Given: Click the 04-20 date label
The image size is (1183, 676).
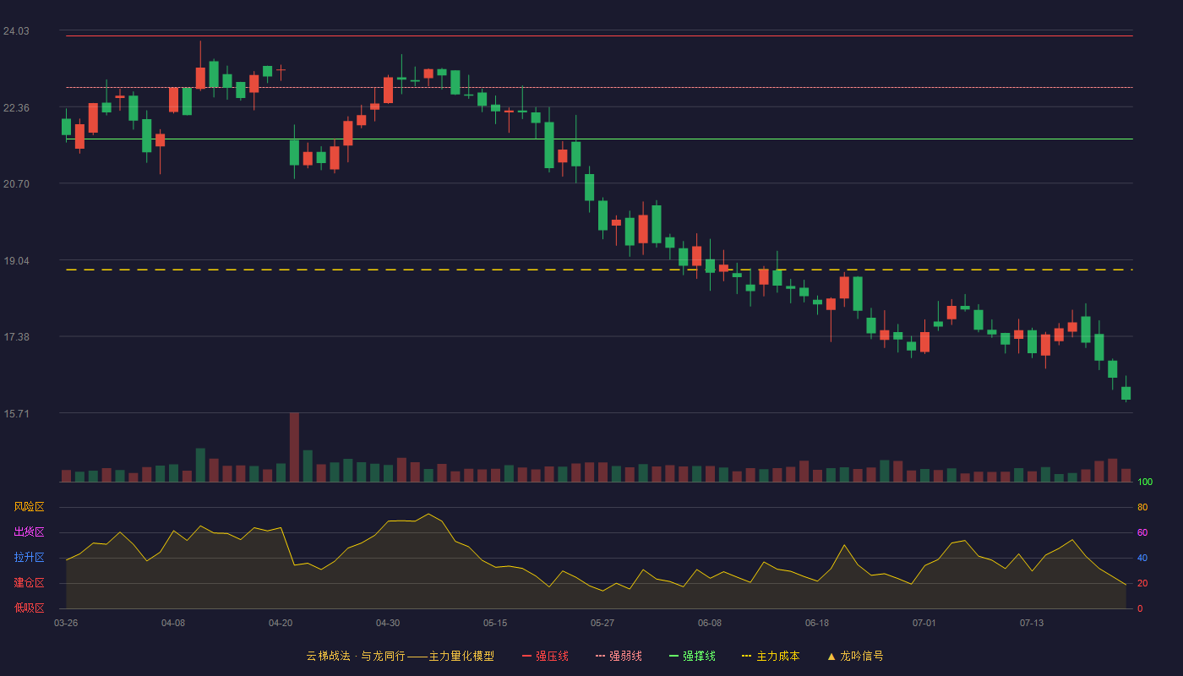Looking at the screenshot, I should pos(281,623).
